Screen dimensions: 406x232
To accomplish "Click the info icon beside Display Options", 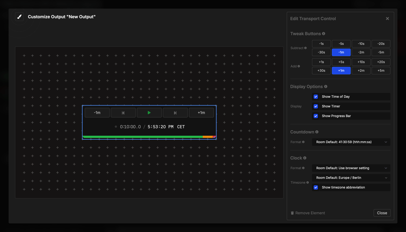I will tap(326, 86).
